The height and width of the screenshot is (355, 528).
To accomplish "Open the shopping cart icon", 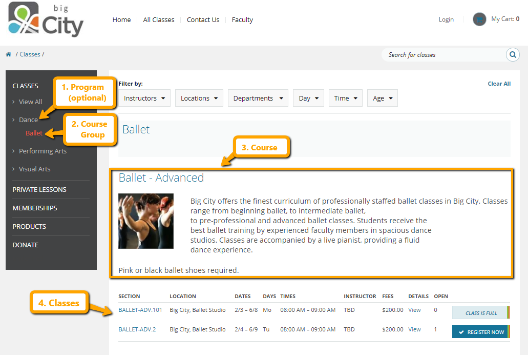I will 479,19.
